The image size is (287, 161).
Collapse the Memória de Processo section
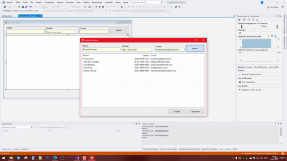[238, 37]
